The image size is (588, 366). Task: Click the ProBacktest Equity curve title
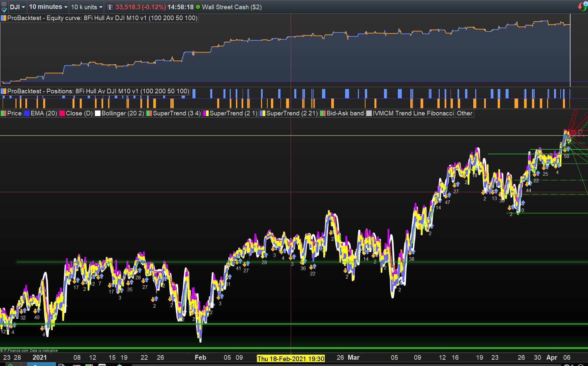click(x=102, y=18)
